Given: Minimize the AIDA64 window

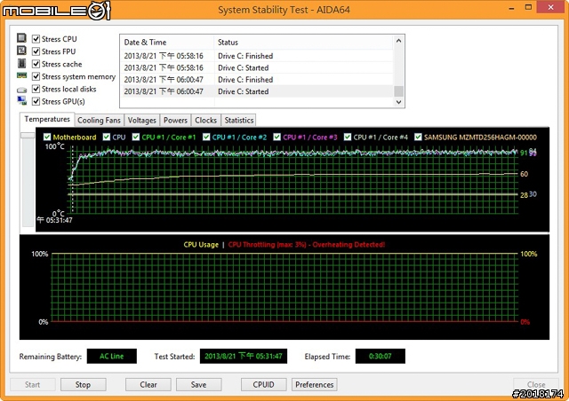Looking at the screenshot, I should pyautogui.click(x=511, y=8).
